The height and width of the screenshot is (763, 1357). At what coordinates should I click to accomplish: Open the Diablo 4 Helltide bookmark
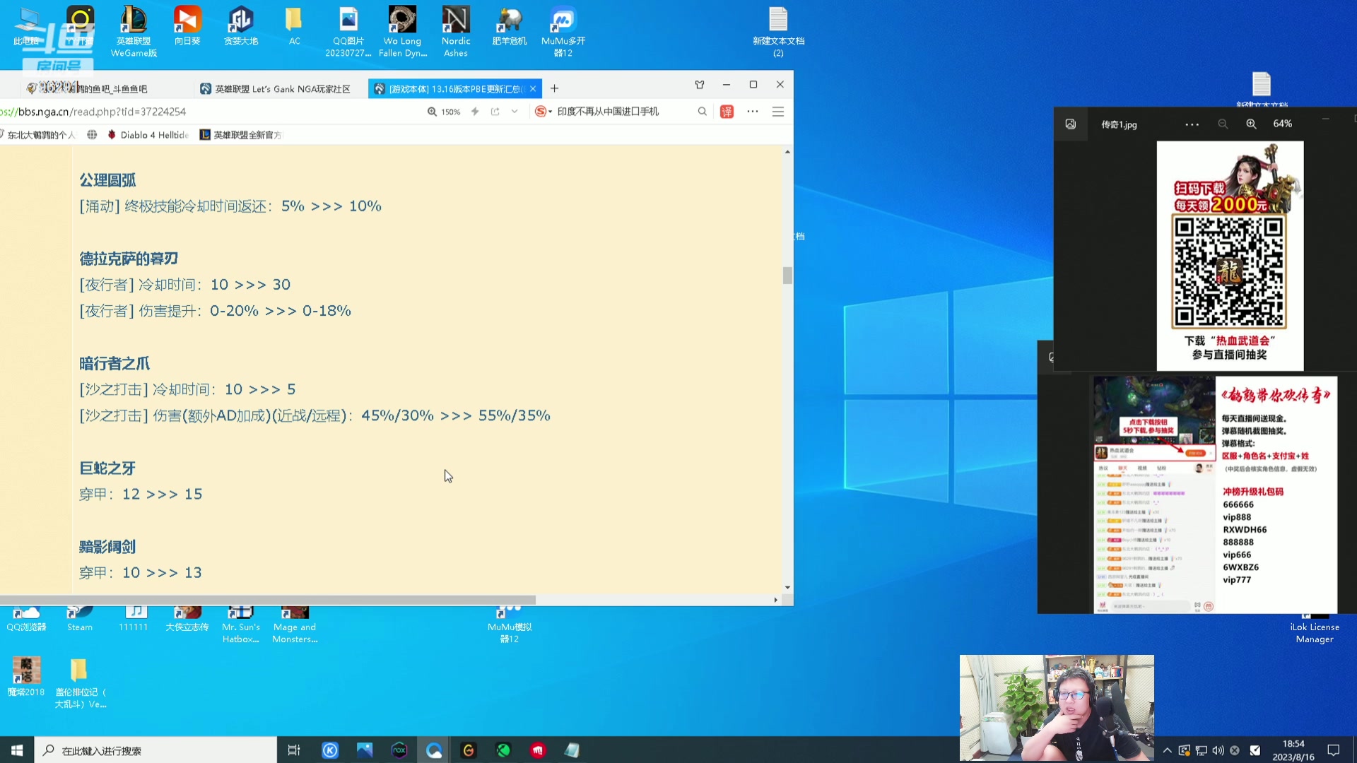pyautogui.click(x=148, y=135)
